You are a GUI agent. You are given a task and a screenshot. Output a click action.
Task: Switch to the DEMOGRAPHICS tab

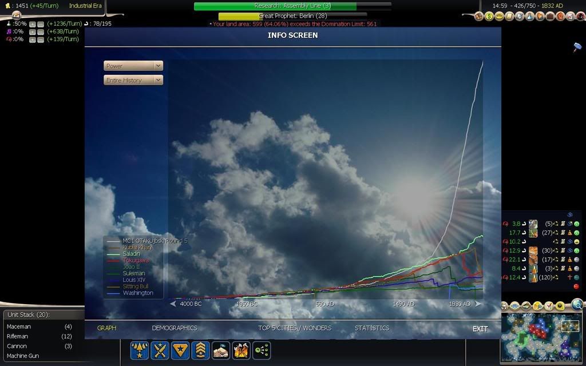(175, 328)
